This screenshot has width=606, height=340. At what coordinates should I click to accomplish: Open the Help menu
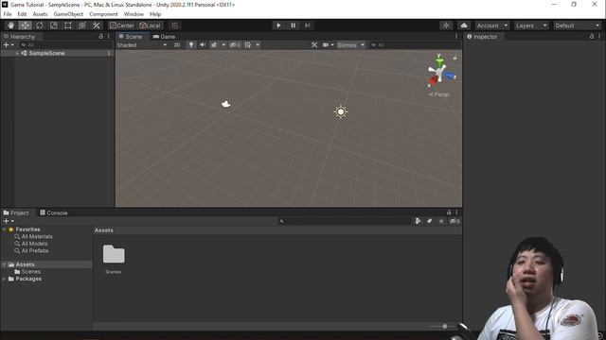click(155, 14)
